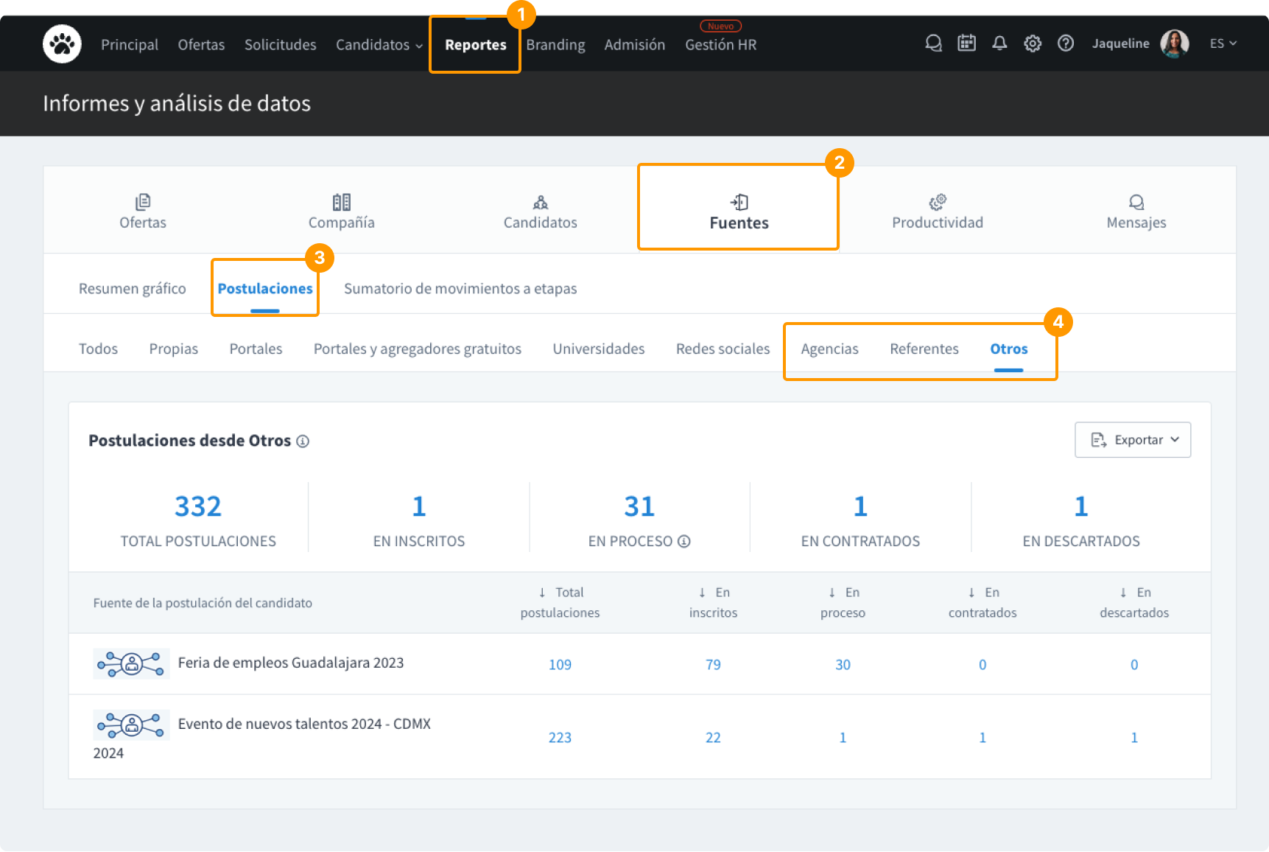Open the ES language selector
The height and width of the screenshot is (852, 1269).
[1223, 43]
